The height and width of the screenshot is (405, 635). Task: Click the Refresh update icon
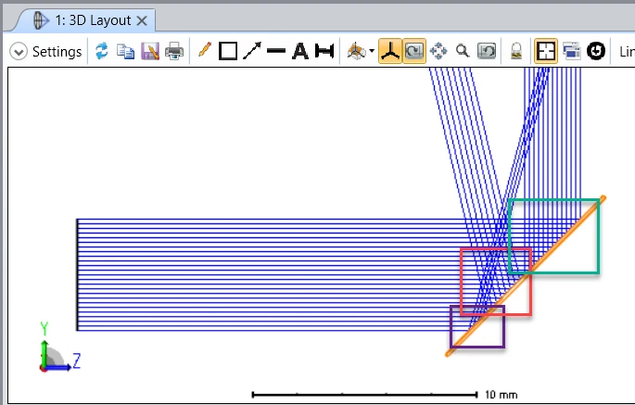102,51
